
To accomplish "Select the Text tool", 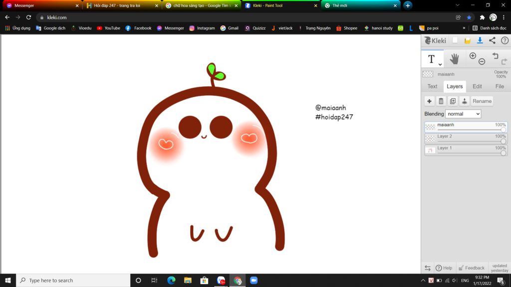I will (431, 59).
